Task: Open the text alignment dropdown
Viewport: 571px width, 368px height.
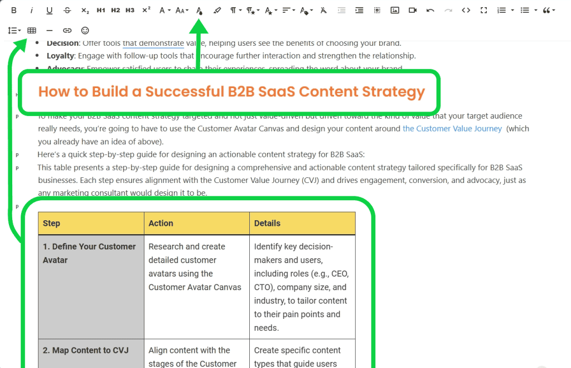Action: click(288, 10)
